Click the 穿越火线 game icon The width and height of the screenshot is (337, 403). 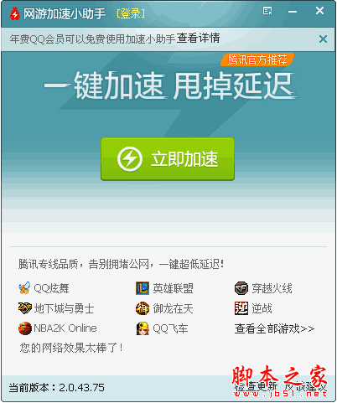click(x=241, y=288)
